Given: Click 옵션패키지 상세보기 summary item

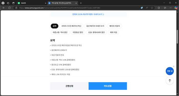Looking at the screenshot, I should click(59, 50).
